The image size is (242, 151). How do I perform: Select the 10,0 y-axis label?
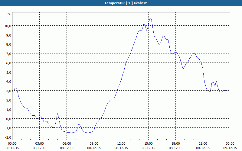pyautogui.click(x=8, y=26)
